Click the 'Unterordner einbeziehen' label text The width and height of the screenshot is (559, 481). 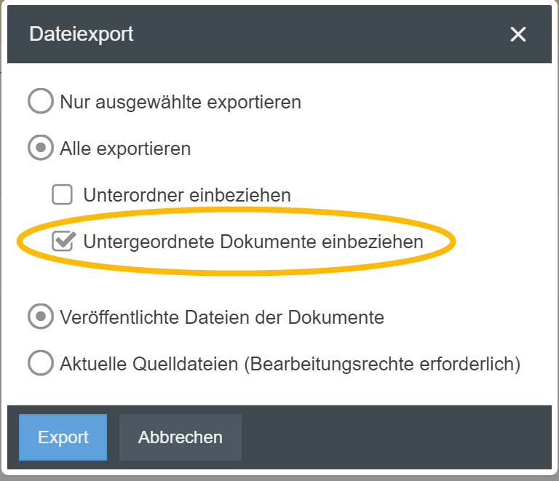(x=187, y=195)
